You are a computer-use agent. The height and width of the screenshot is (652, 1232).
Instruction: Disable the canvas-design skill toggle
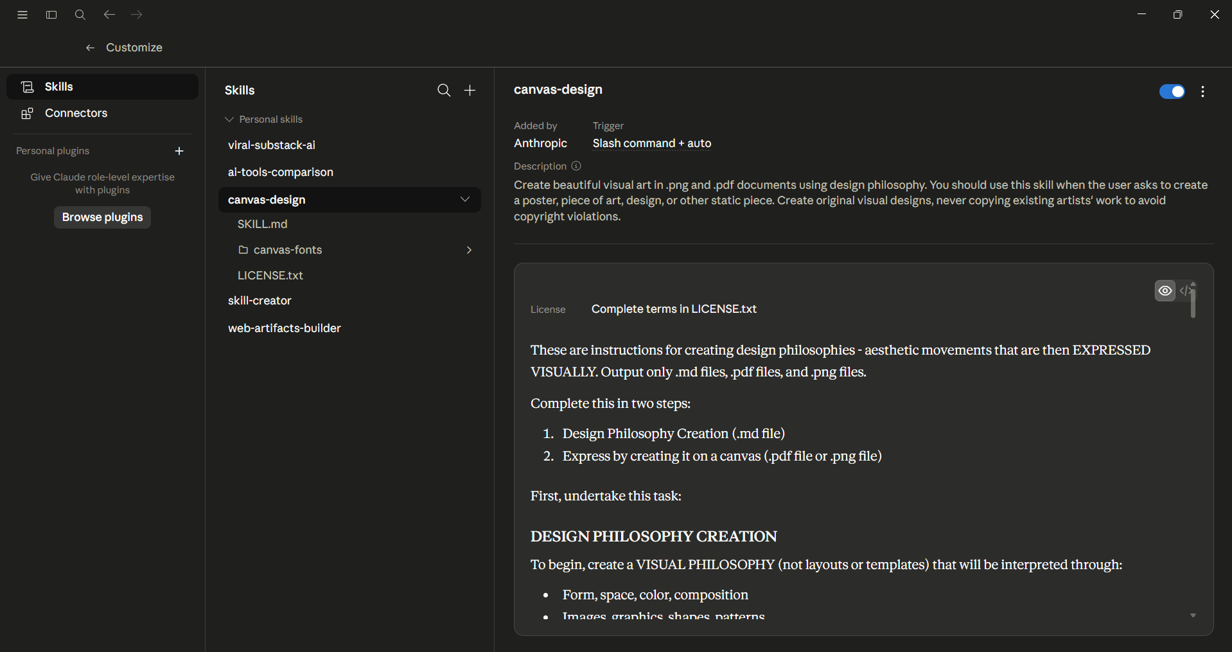click(x=1172, y=92)
